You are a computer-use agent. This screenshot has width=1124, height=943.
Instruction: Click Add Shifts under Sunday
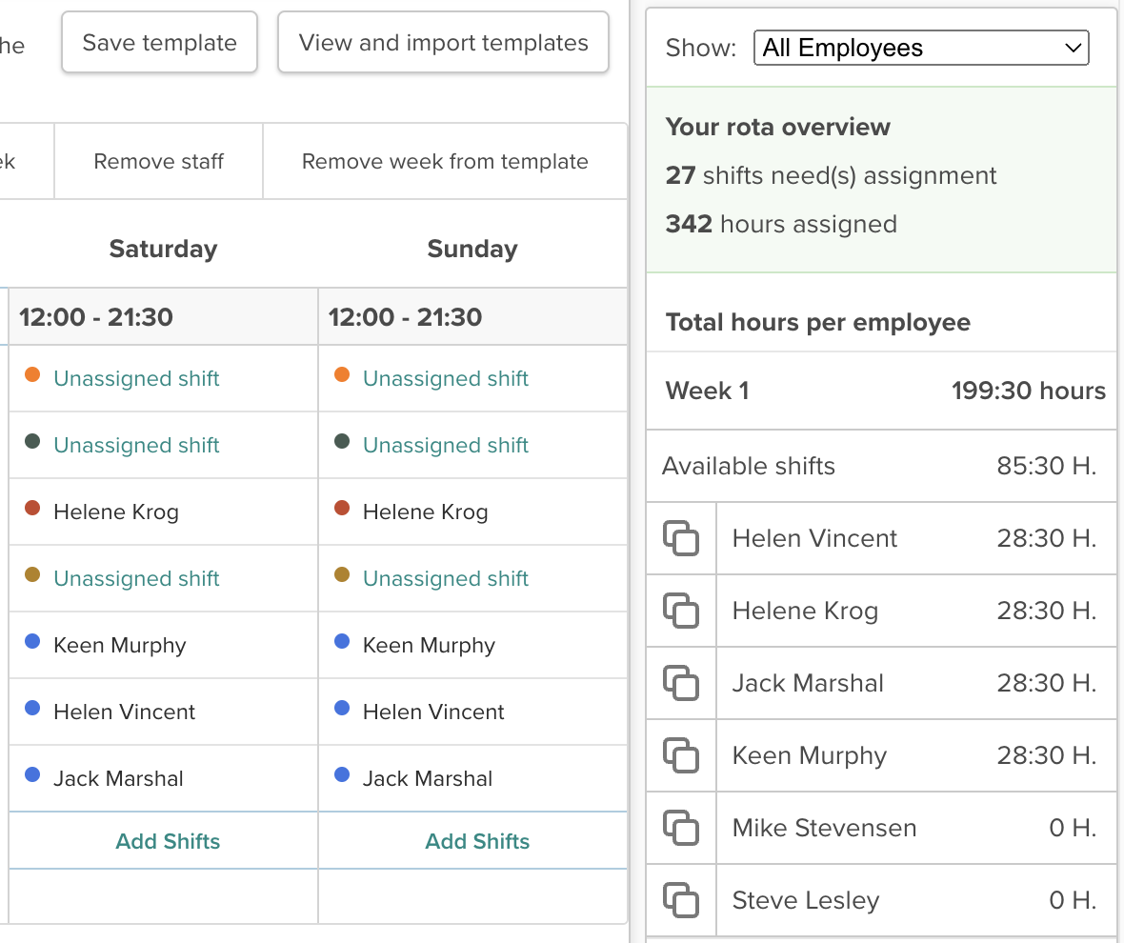477,842
